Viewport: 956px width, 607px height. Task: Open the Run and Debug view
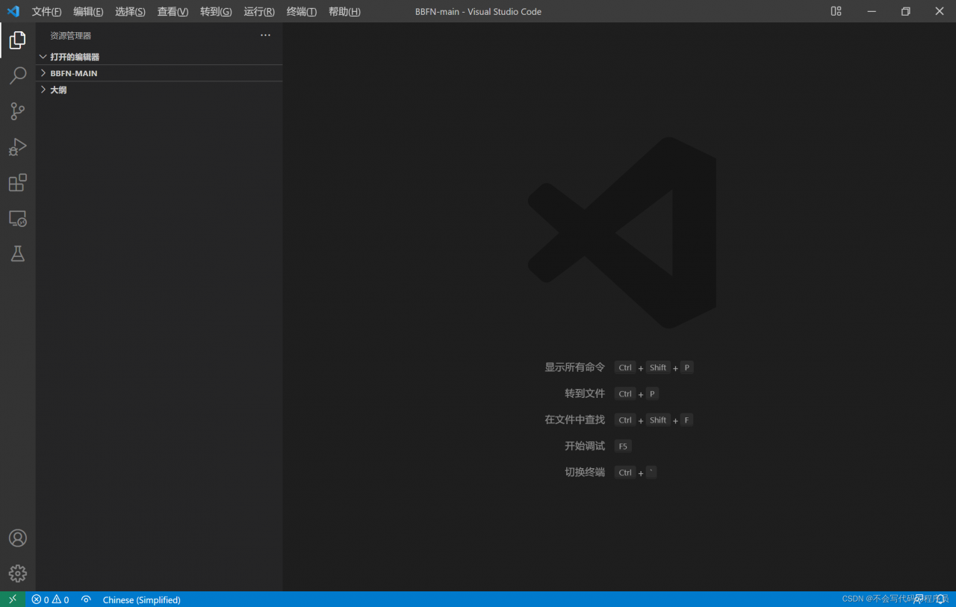(18, 147)
